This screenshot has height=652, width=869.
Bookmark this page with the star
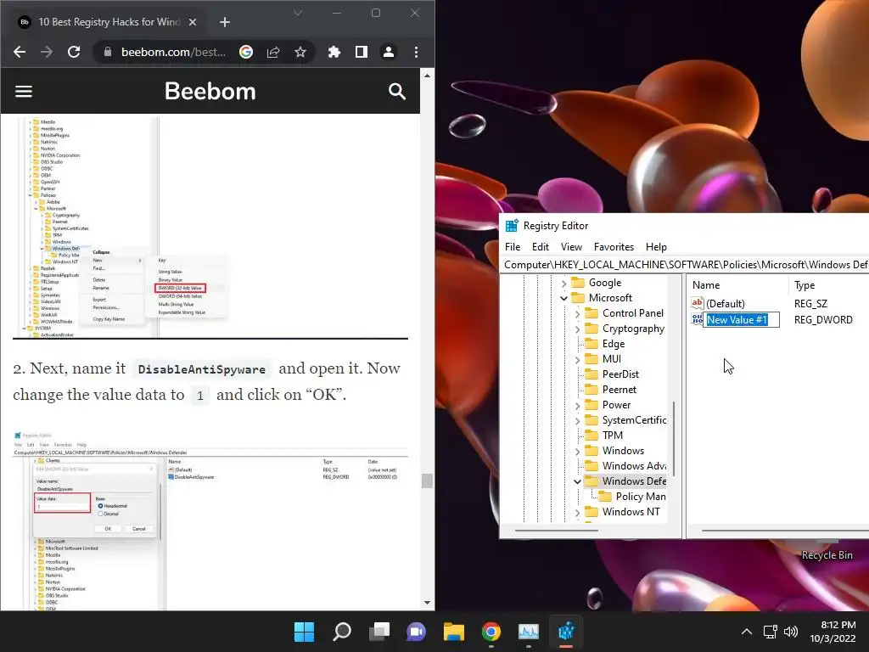click(x=300, y=52)
